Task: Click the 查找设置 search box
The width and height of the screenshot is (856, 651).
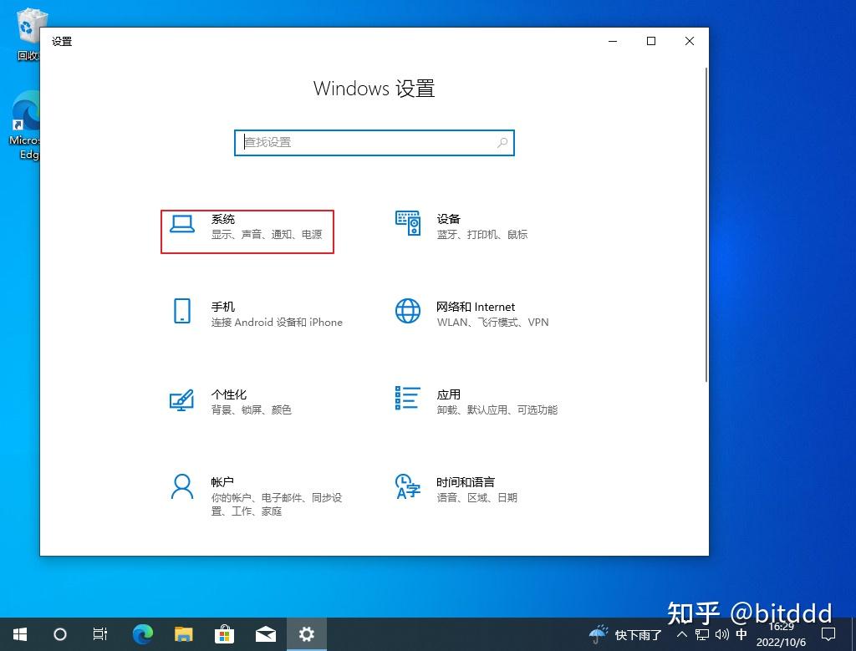Action: click(374, 143)
